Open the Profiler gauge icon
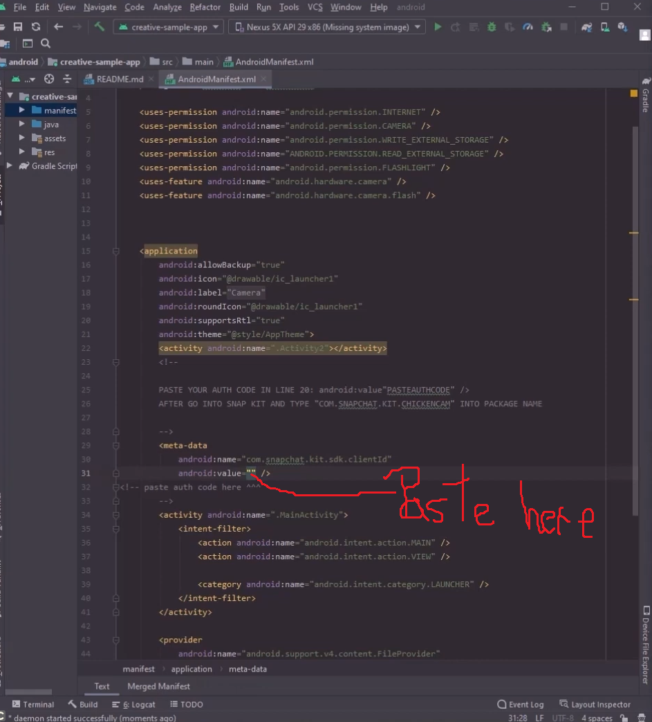This screenshot has width=652, height=722. [528, 27]
